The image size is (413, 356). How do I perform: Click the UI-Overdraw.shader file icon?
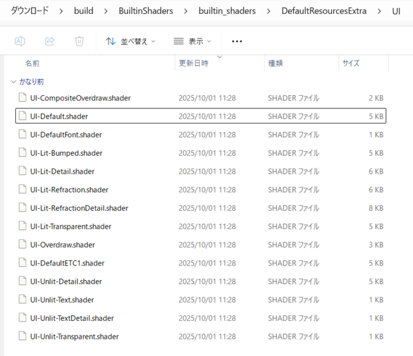23,244
